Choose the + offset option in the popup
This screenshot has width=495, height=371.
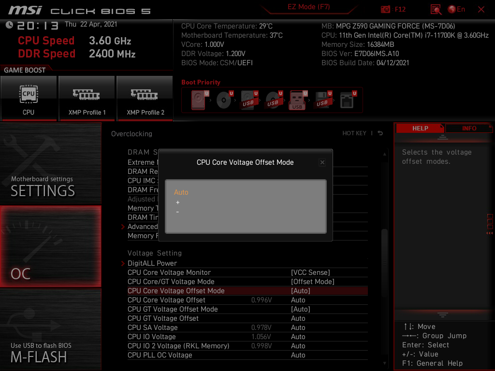pos(178,202)
